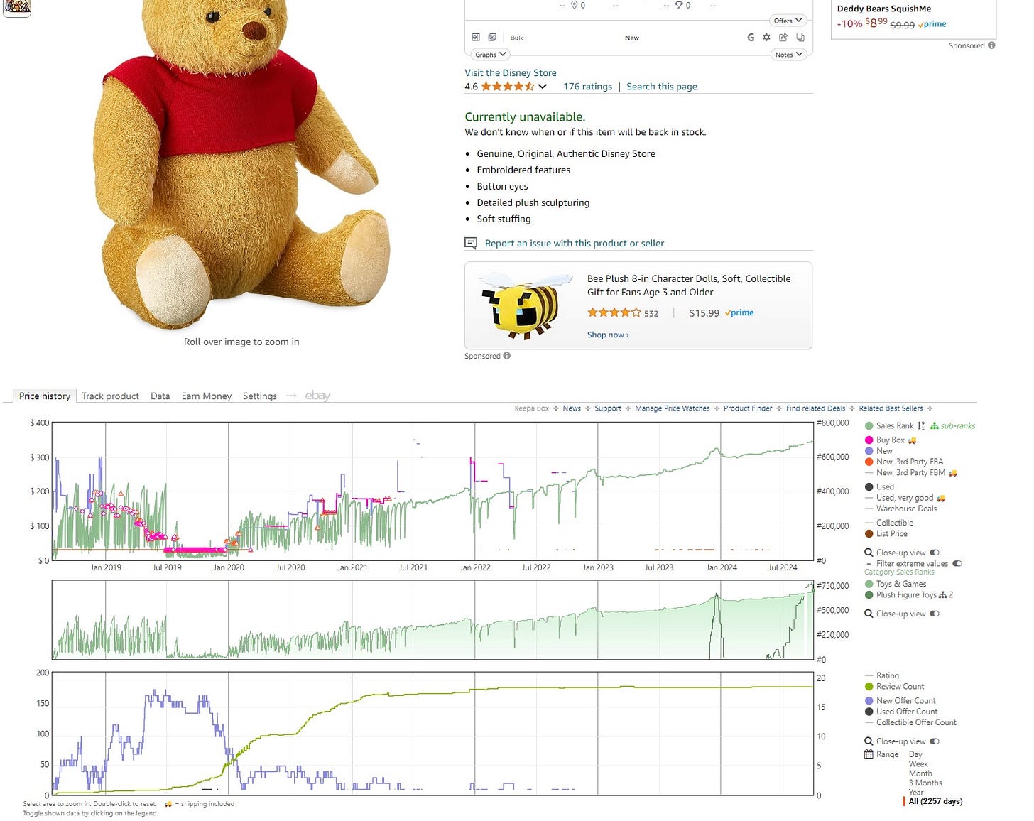Click the small product thumbnail at top left
This screenshot has height=821, width=1034.
click(x=17, y=7)
